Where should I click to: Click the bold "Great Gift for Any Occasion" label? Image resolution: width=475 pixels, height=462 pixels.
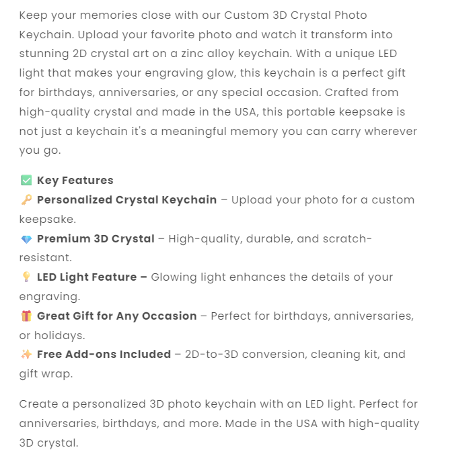click(117, 316)
